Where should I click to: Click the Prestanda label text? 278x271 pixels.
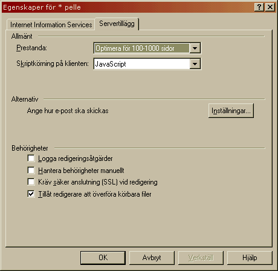coord(31,48)
